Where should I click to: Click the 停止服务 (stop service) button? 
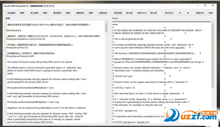(34, 13)
